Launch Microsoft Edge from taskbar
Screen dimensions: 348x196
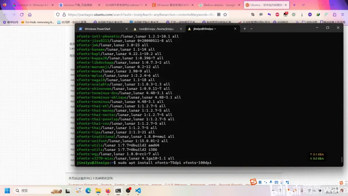point(88,191)
